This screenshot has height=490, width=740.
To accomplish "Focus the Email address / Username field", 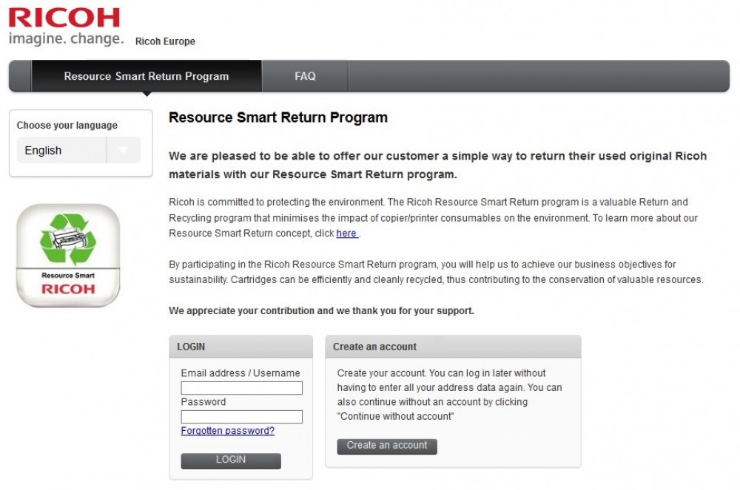I will 242,388.
